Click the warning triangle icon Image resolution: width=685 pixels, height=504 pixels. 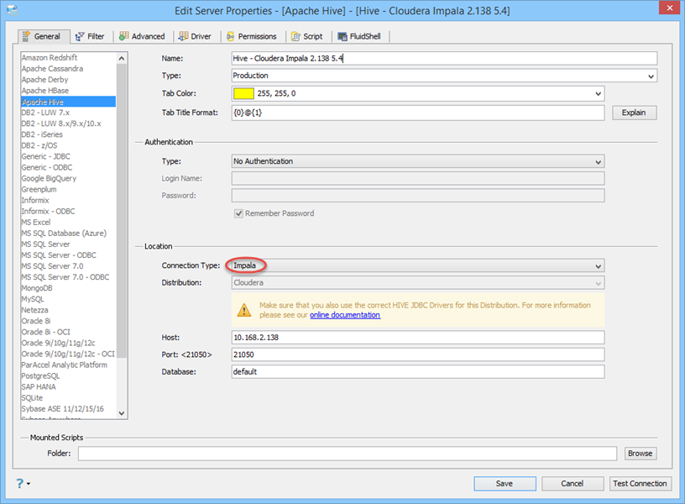pos(243,310)
